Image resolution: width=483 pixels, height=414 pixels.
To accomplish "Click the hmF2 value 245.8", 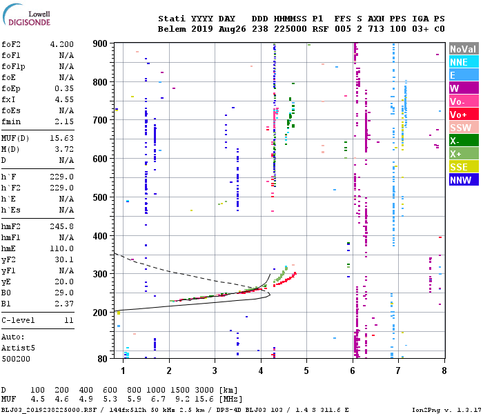I will click(x=62, y=226).
